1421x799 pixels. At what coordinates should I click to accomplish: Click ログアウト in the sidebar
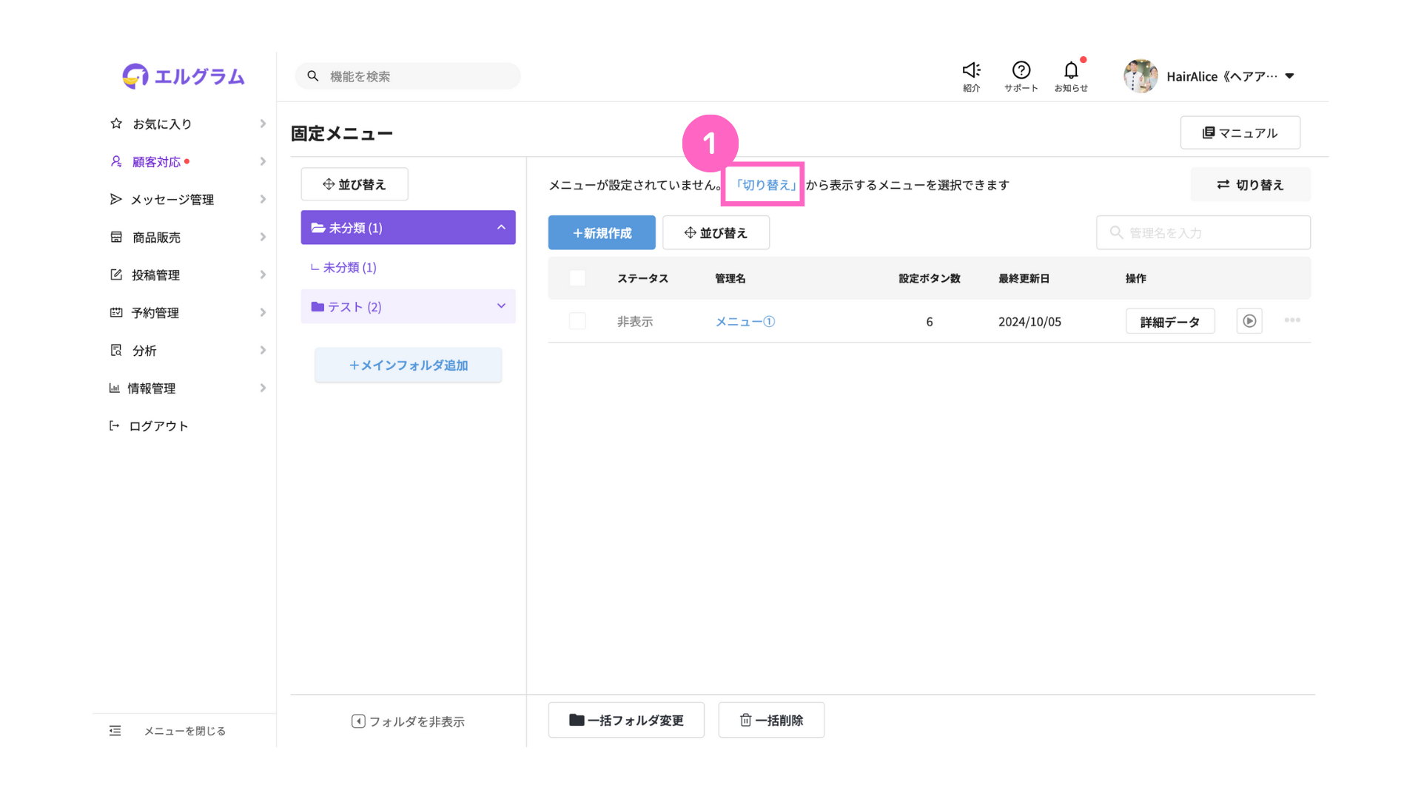pyautogui.click(x=158, y=425)
